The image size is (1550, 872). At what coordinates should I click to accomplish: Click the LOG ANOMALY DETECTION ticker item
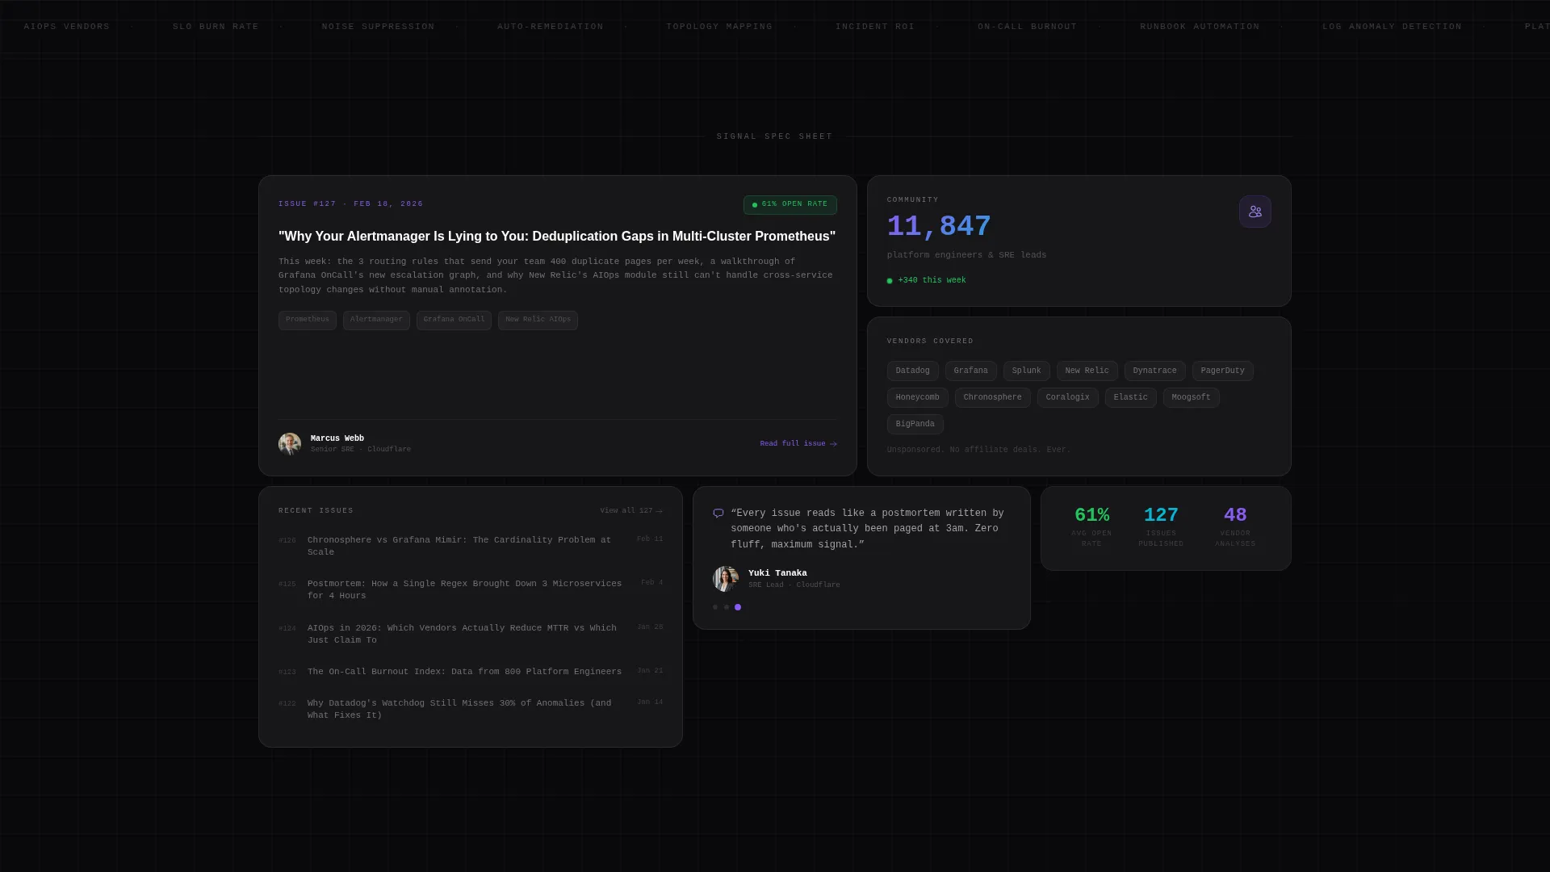point(1392,27)
